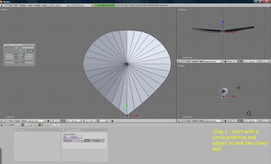Open Edit Mode dropdown in main viewport header

(37, 121)
